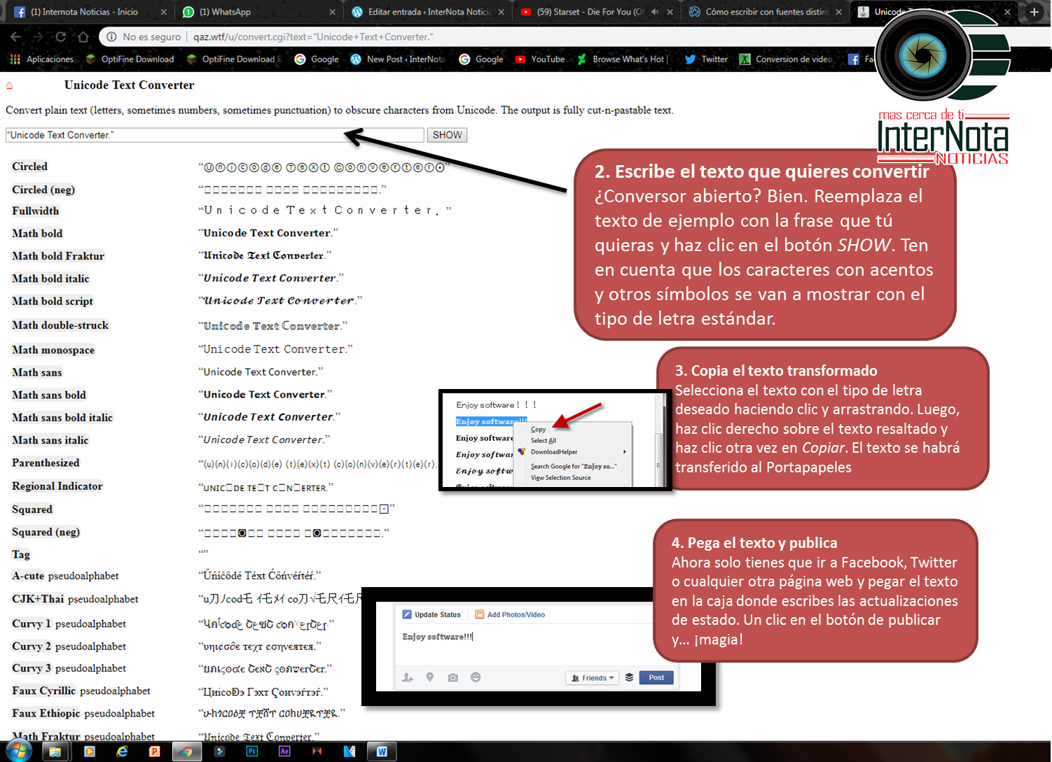Click the SHOW button next to the text field
The image size is (1052, 762).
(x=447, y=135)
